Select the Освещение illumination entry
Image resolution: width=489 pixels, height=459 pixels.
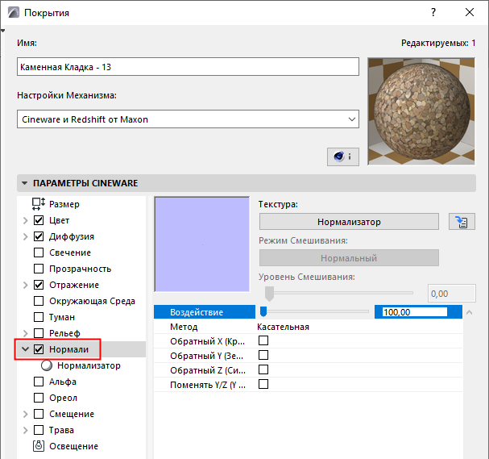coord(73,446)
